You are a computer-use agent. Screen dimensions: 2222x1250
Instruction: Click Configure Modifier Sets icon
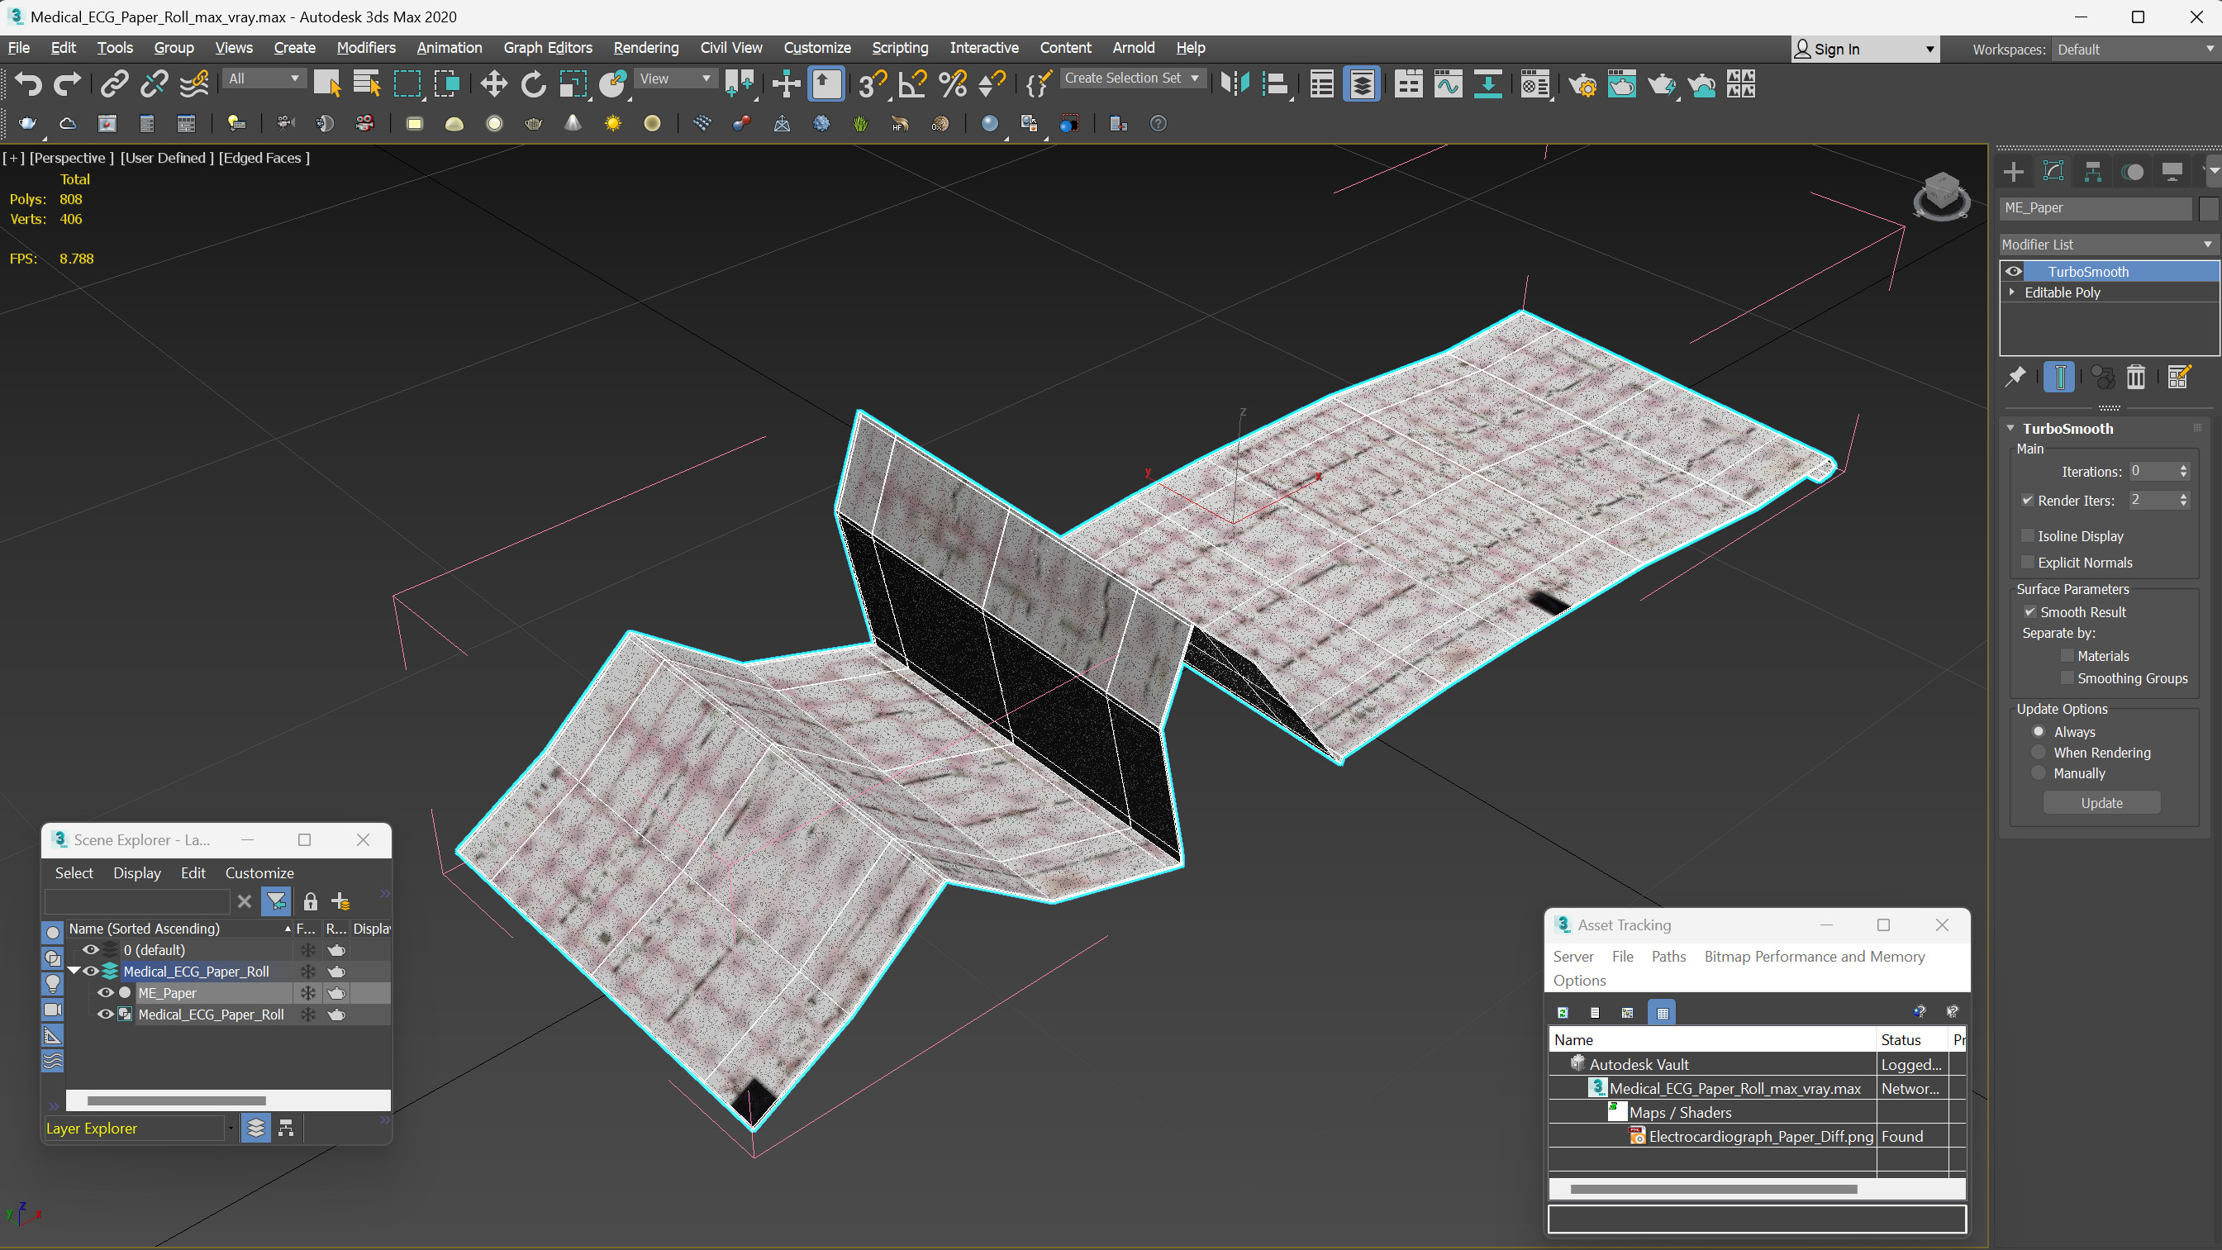pos(2179,377)
